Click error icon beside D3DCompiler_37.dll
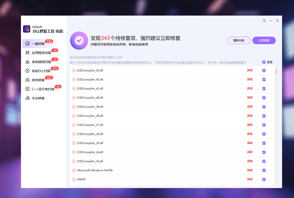Screen dimensions: 294x198 pos(74,125)
